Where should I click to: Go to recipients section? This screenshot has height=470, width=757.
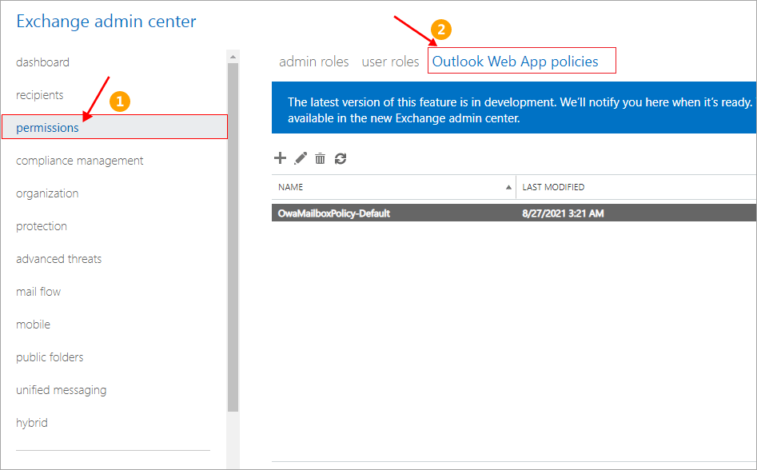40,95
